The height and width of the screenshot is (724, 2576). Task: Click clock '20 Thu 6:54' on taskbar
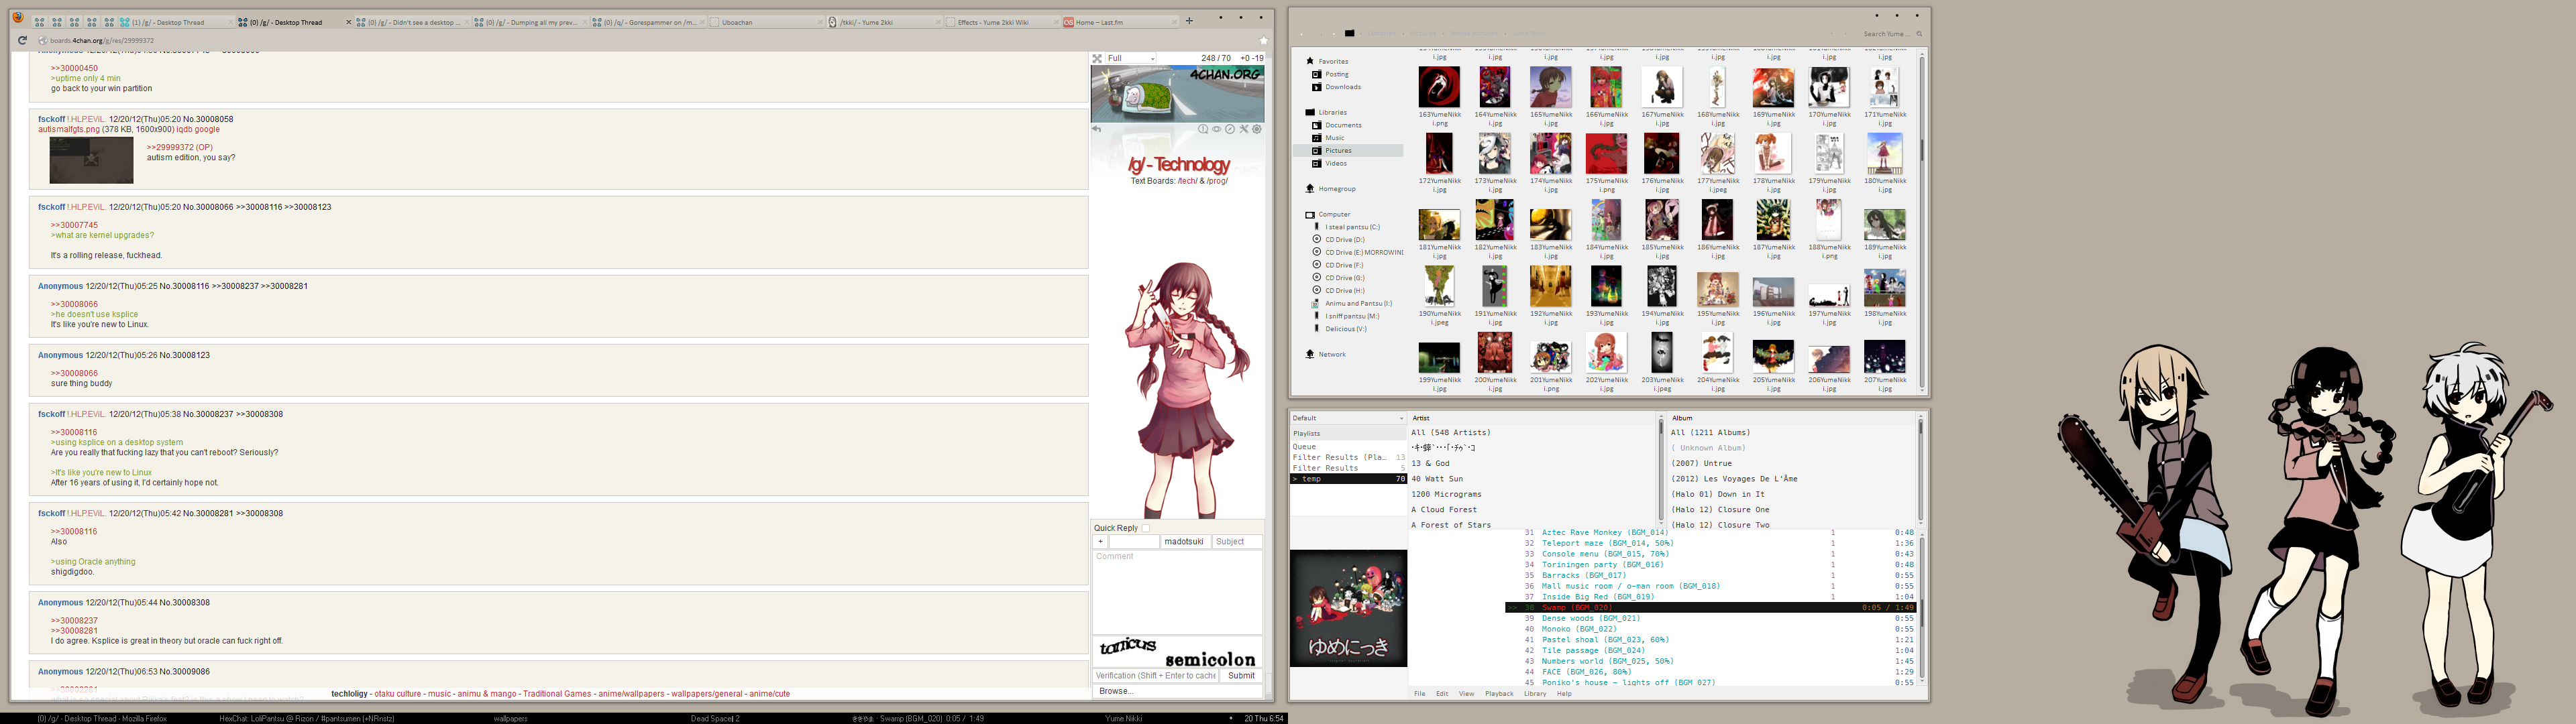[1264, 718]
